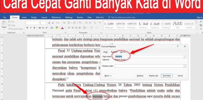This screenshot has width=203, height=100.
Task: Open the Paragraph dialog launcher
Action: coord(101,33)
